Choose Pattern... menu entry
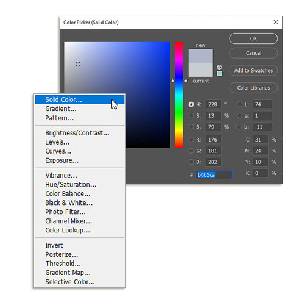The image size is (288, 305). coord(80,118)
